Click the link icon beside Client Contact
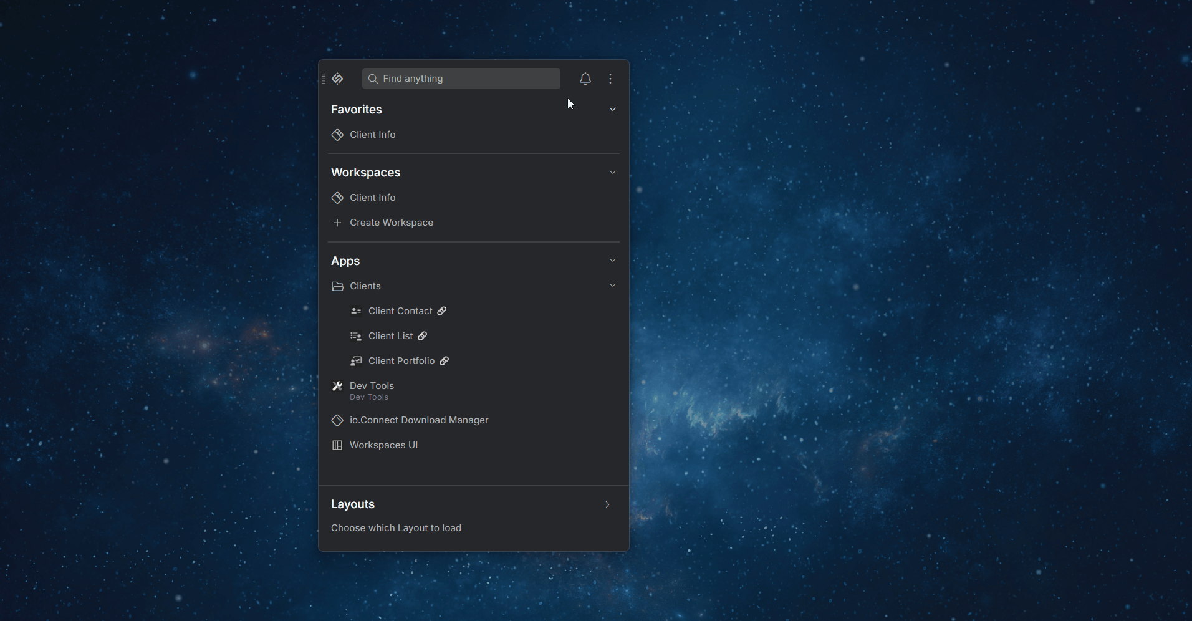 [x=442, y=311]
